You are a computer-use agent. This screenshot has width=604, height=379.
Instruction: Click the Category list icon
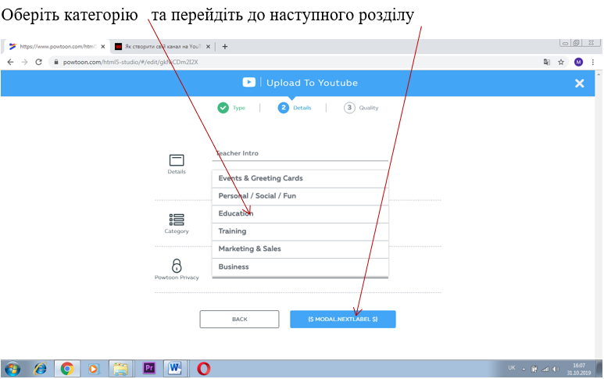177,220
